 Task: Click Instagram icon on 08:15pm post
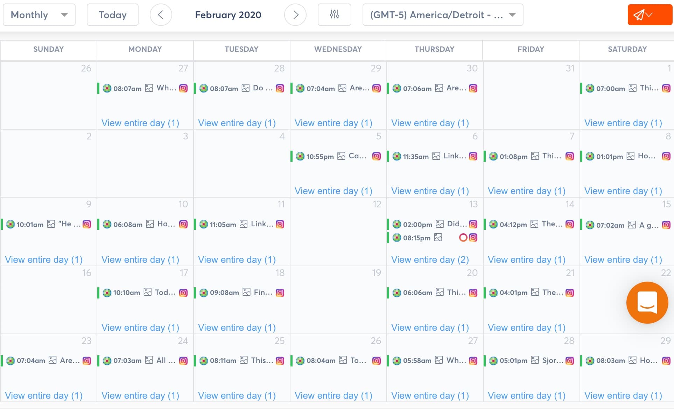pyautogui.click(x=473, y=238)
